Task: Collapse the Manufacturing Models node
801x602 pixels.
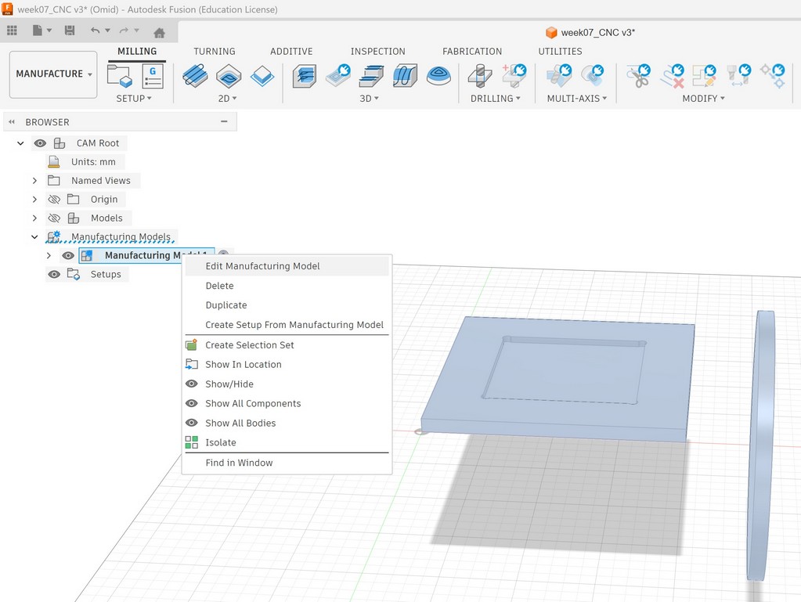Action: pos(34,236)
